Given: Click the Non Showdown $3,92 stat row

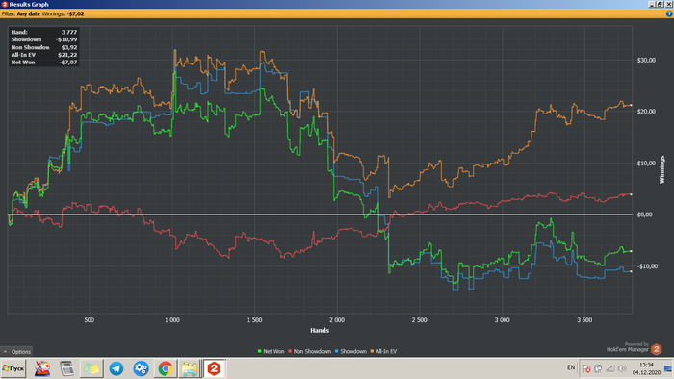Looking at the screenshot, I should tap(44, 47).
